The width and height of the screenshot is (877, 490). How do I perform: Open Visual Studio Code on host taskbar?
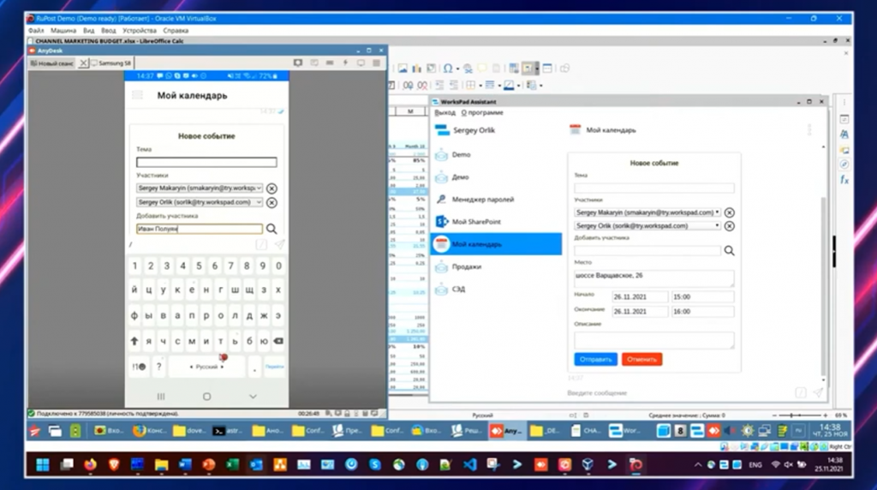pos(470,464)
